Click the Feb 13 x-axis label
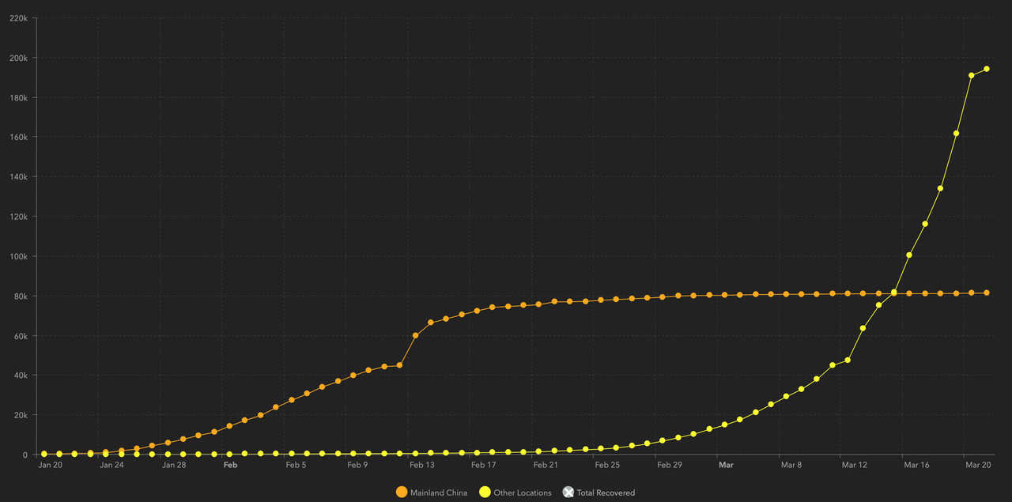1012x502 pixels. pos(421,466)
